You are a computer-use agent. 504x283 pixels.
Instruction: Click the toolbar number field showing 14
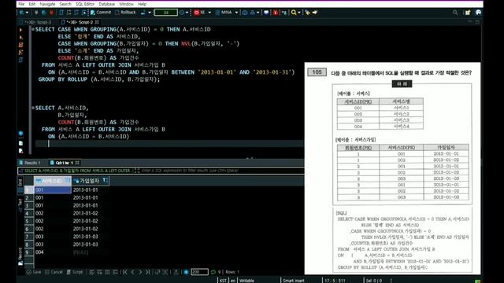[x=166, y=13]
